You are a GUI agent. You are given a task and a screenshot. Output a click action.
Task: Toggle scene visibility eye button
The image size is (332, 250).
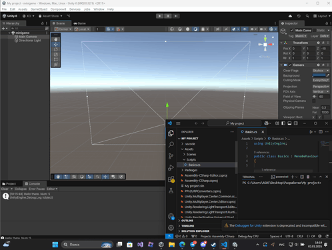point(245,29)
